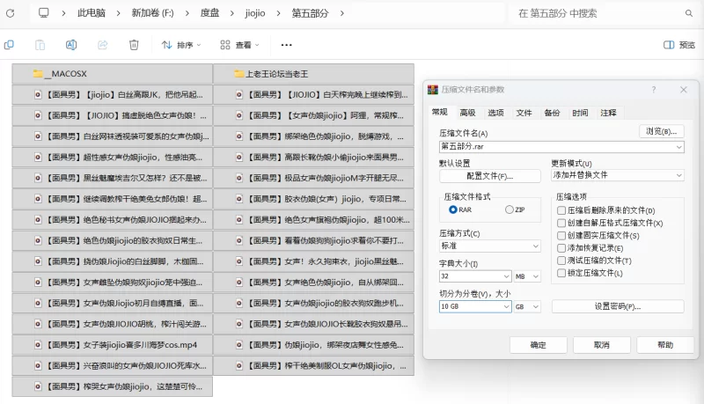The image size is (704, 404).
Task: Click the Copy icon in Explorer toolbar
Action: pyautogui.click(x=9, y=44)
